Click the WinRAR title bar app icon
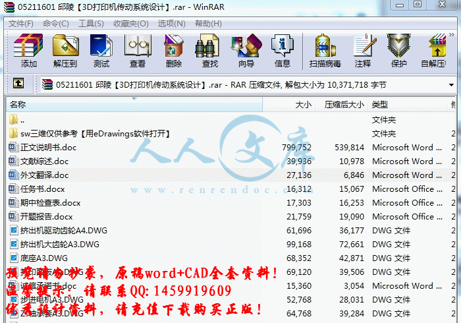The height and width of the screenshot is (323, 461). coord(9,7)
